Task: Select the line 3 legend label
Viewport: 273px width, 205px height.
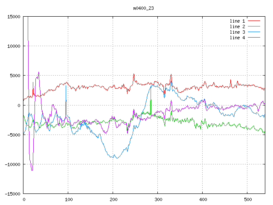Action: 238,32
